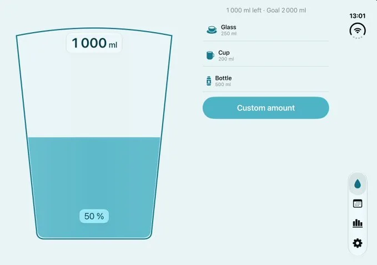Click the Glass teacup icon

tap(212, 30)
